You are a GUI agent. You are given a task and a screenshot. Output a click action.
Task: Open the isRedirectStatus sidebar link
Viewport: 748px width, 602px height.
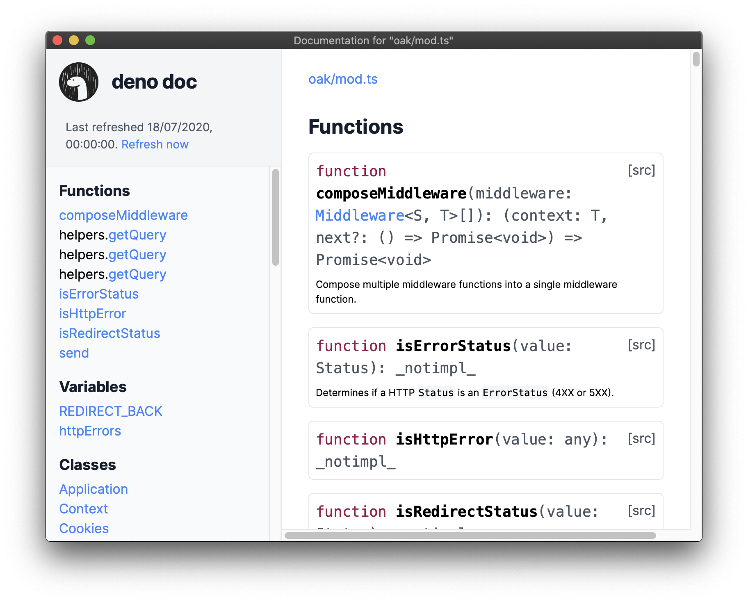(x=109, y=333)
